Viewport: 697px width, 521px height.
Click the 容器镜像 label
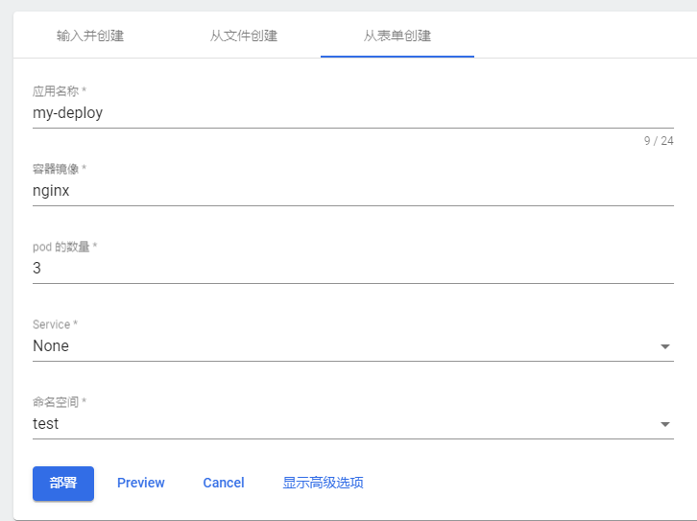tap(60, 169)
